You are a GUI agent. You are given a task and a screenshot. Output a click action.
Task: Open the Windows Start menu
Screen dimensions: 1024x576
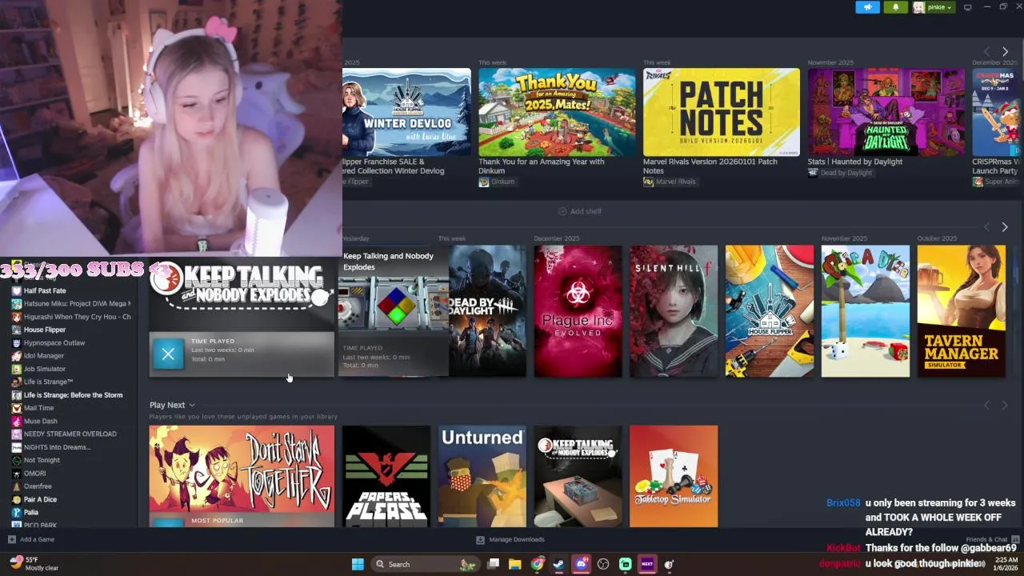(x=358, y=564)
